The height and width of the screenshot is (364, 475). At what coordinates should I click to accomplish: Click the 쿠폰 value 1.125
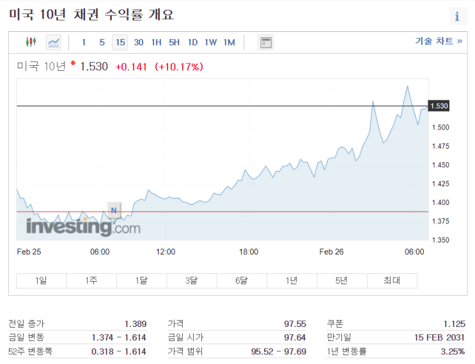click(455, 324)
